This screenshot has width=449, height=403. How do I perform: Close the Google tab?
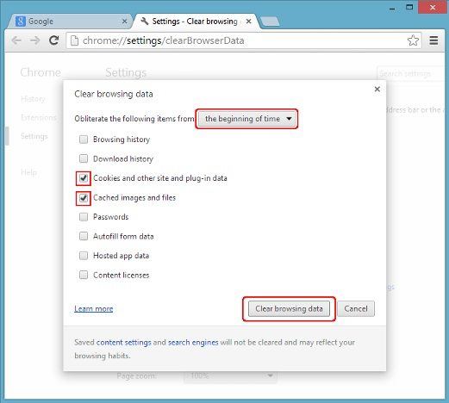tap(124, 22)
